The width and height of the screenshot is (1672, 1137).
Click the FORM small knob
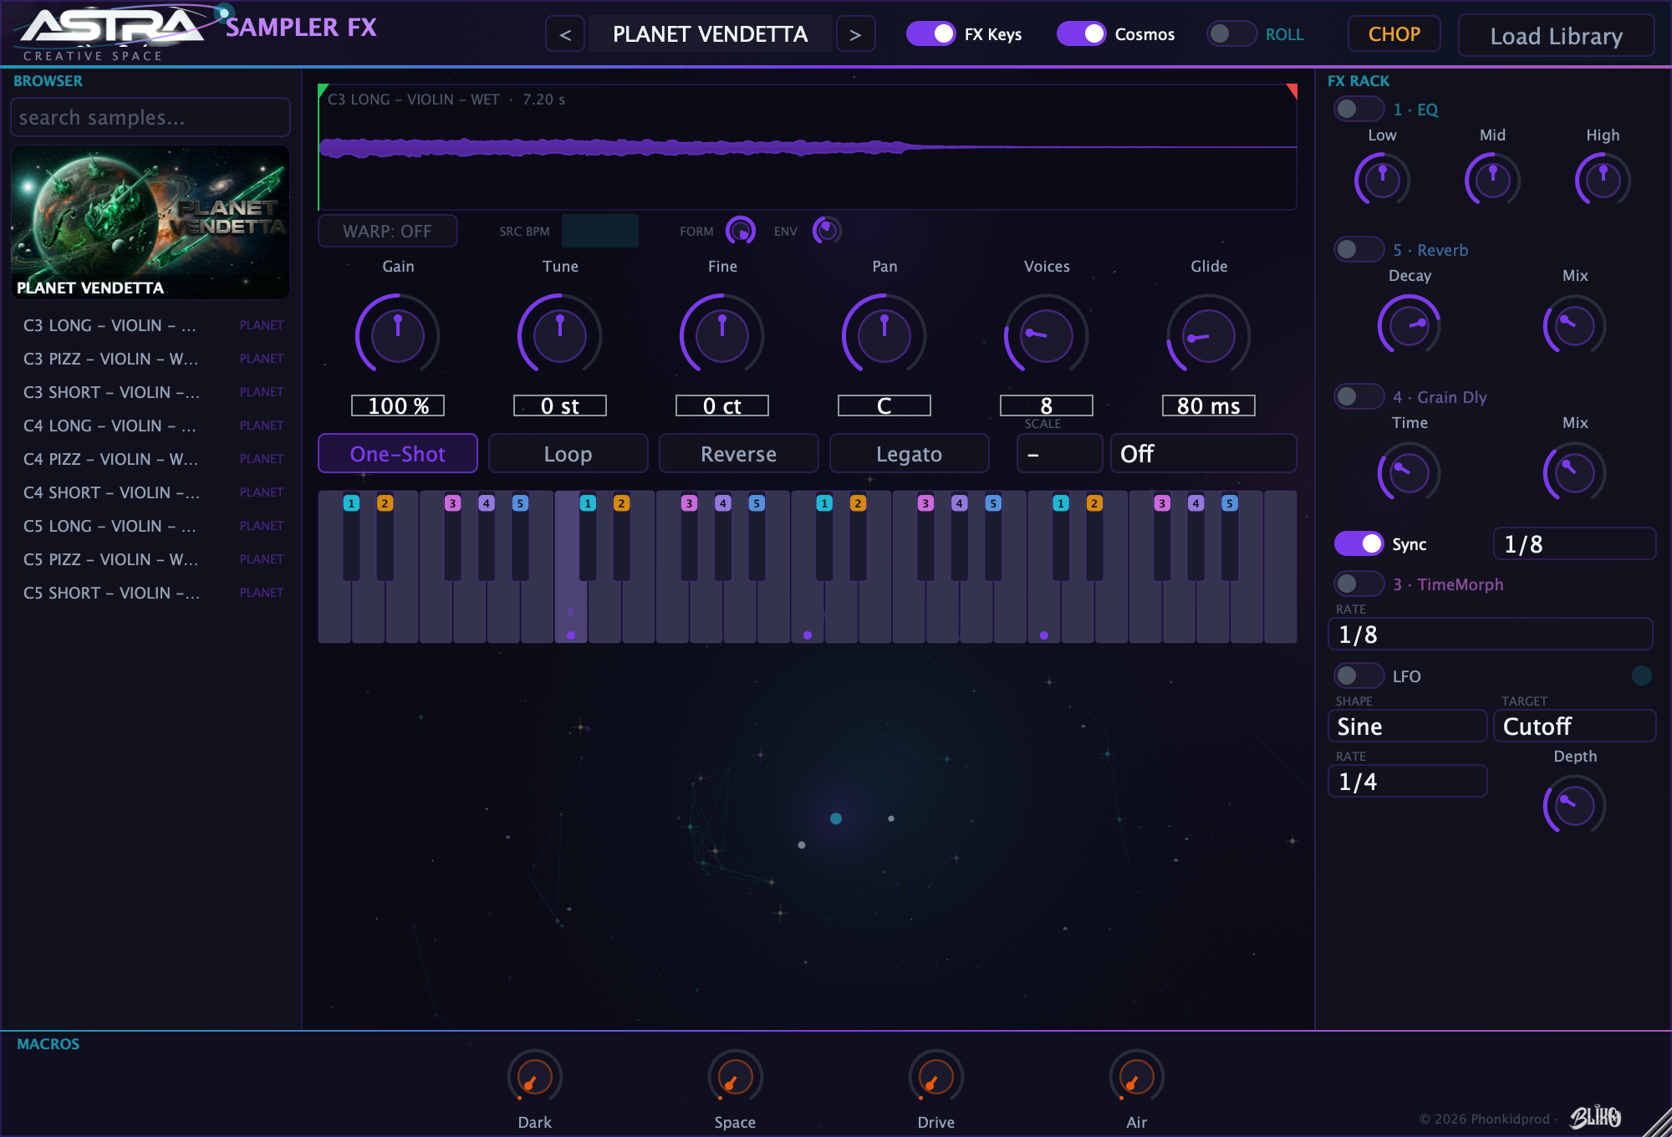[741, 231]
